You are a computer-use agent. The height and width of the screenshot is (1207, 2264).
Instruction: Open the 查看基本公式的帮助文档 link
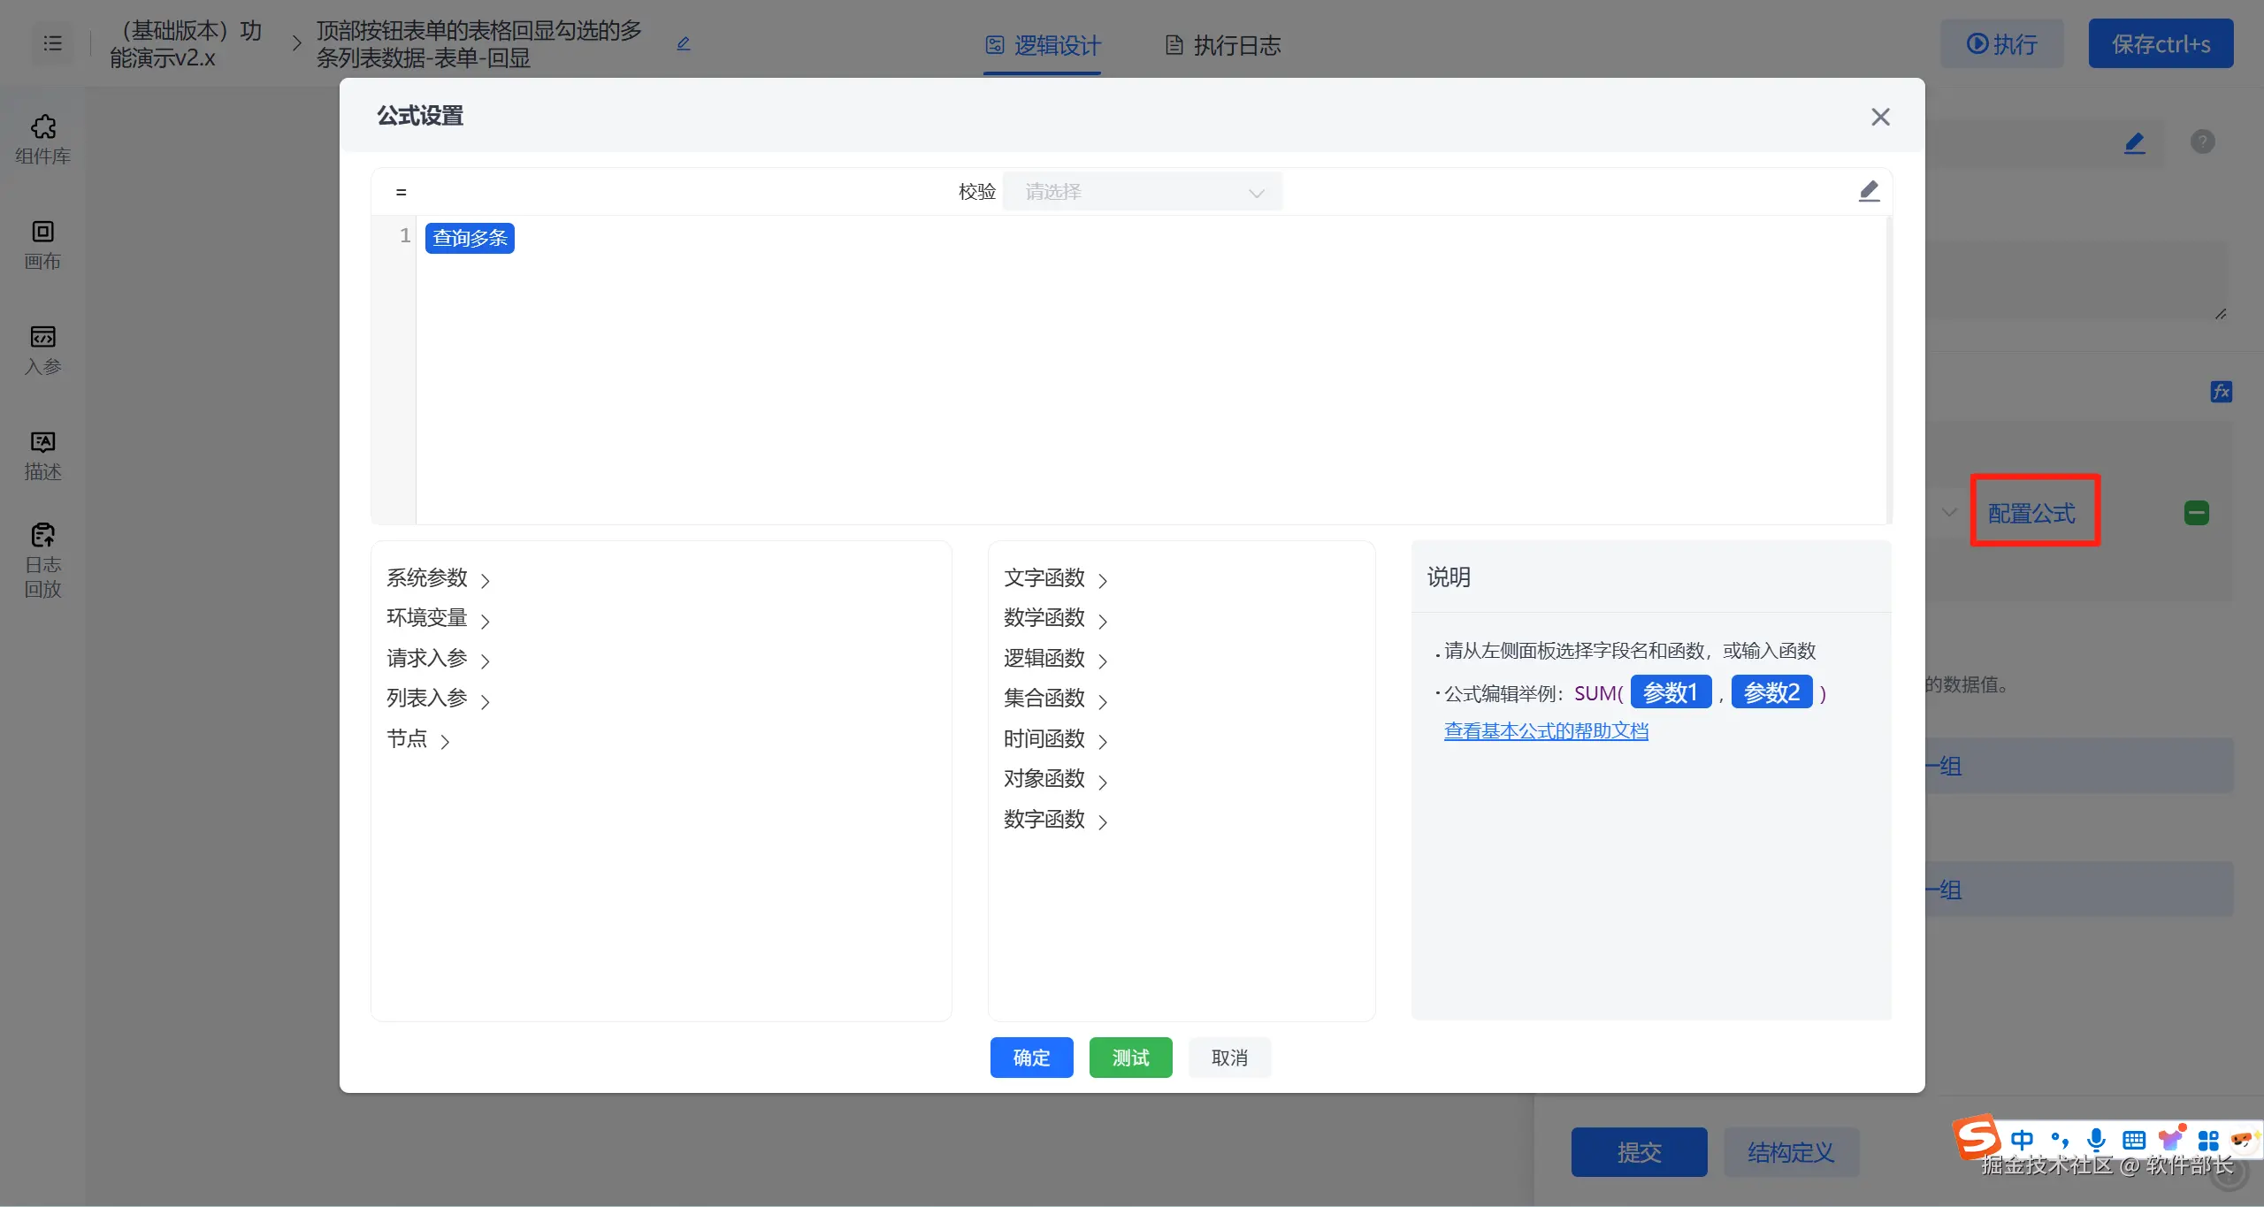point(1546,731)
